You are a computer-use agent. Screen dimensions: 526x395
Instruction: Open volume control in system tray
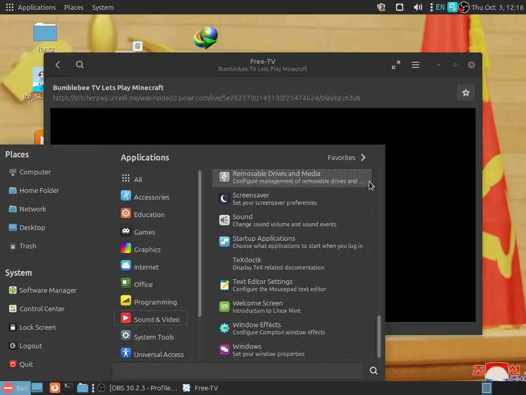pos(418,7)
